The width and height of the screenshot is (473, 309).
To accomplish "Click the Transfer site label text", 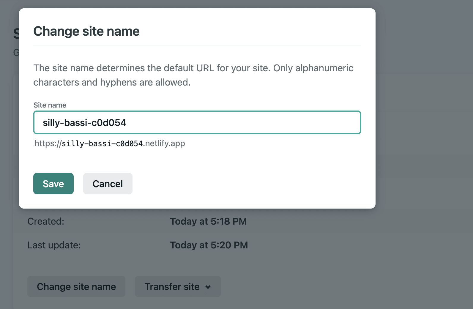I will (172, 287).
